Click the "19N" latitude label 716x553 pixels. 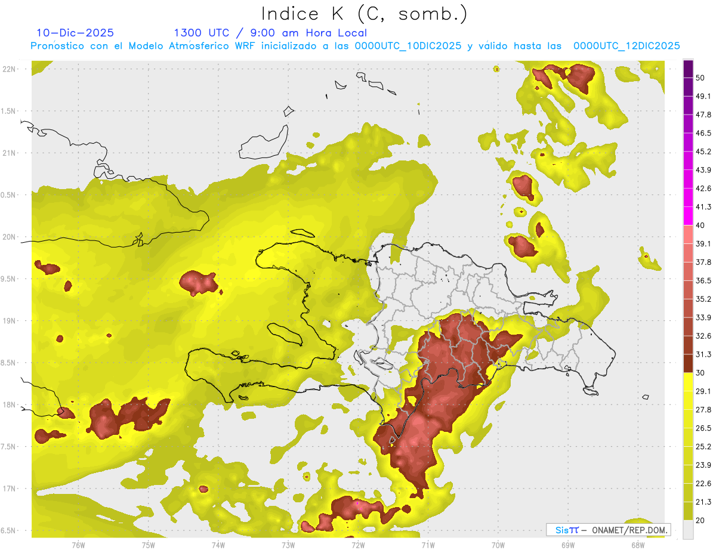9,321
